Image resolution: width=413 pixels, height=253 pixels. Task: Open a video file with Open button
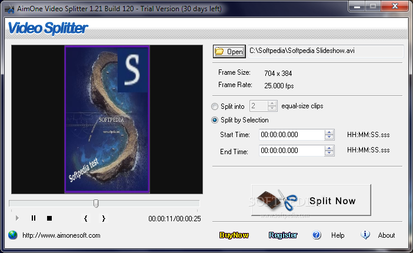(229, 51)
